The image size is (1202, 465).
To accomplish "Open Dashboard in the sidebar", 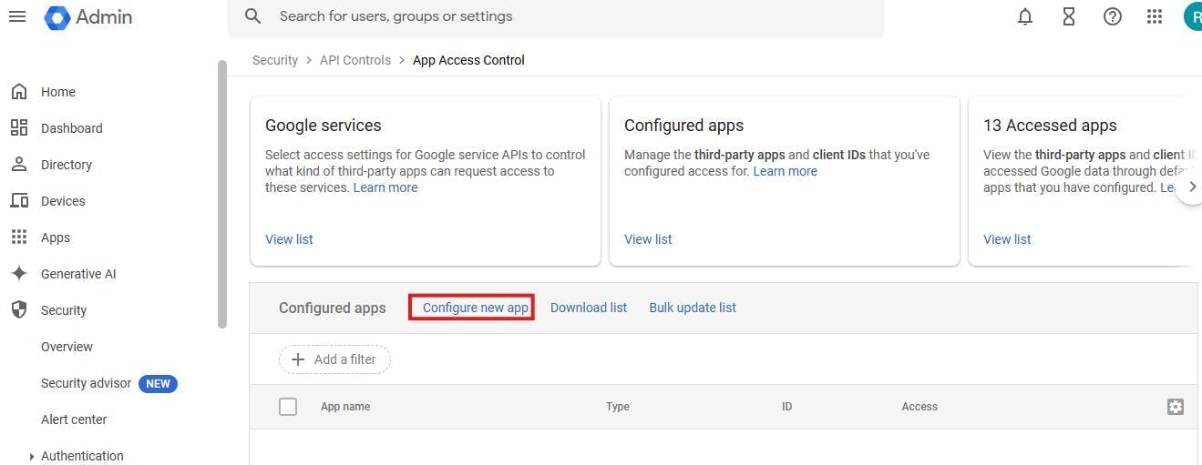I will coord(72,128).
